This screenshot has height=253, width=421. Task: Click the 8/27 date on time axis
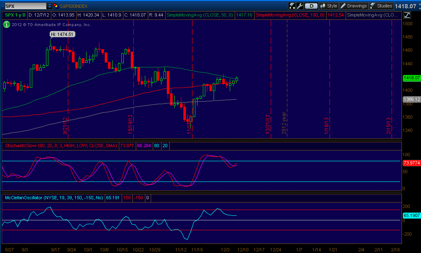point(10,250)
